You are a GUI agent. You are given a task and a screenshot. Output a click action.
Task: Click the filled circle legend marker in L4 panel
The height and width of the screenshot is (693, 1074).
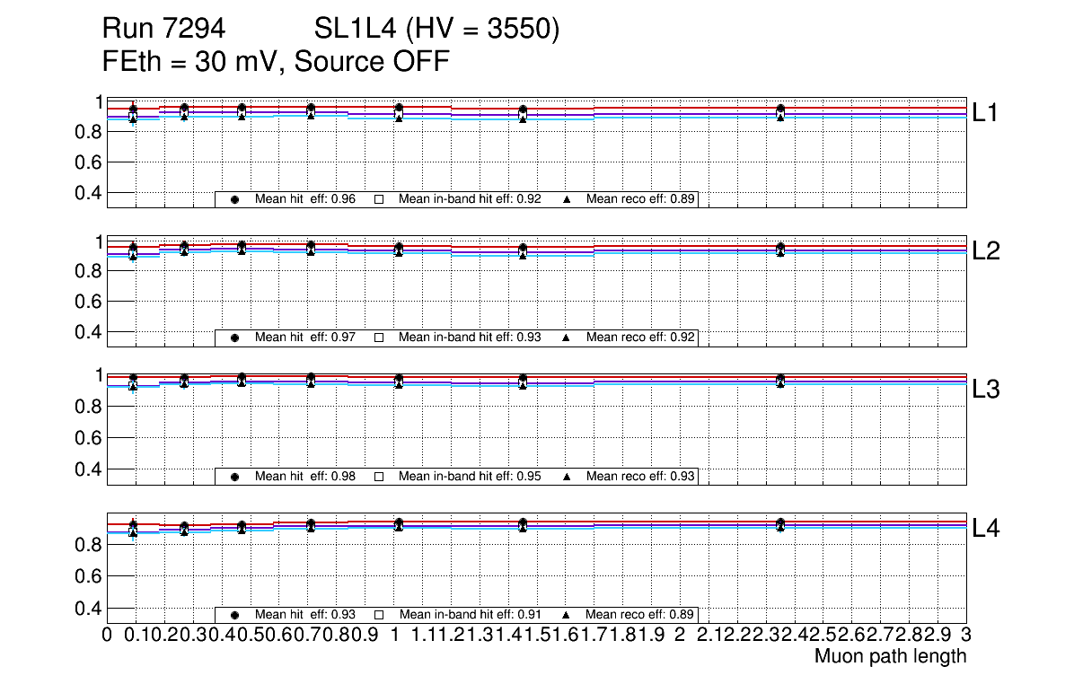click(234, 615)
